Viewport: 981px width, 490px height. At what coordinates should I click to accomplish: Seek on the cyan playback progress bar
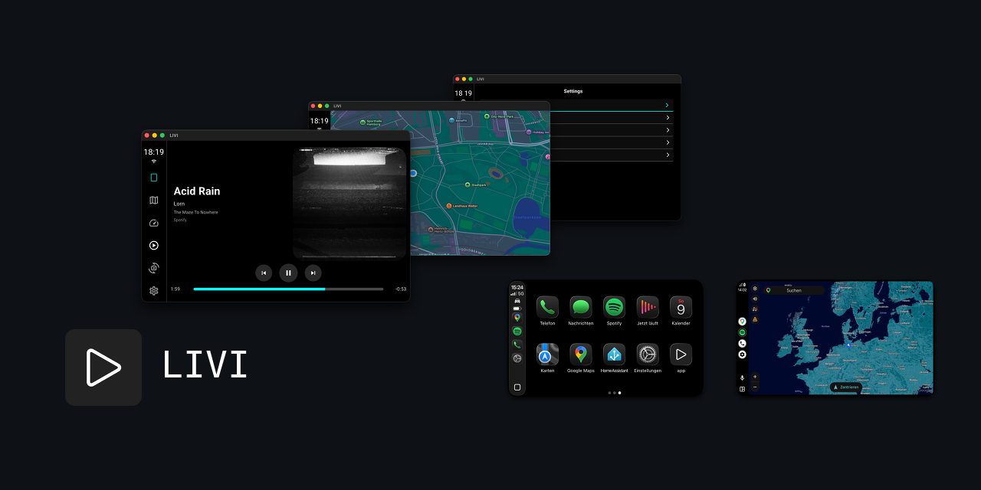(288, 289)
